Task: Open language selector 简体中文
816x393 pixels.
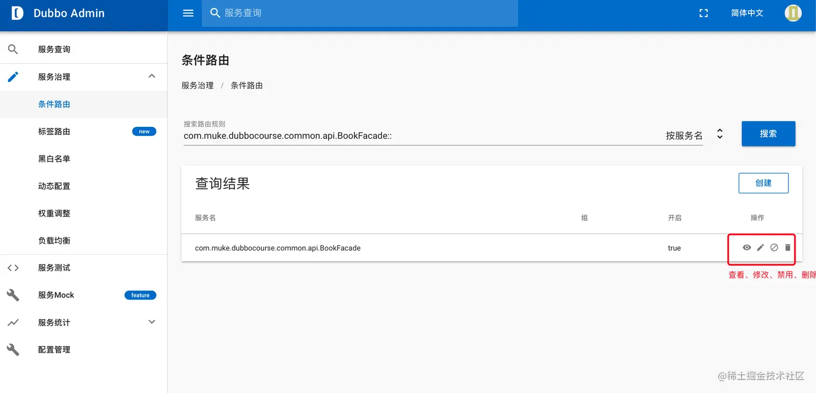Action: click(747, 13)
